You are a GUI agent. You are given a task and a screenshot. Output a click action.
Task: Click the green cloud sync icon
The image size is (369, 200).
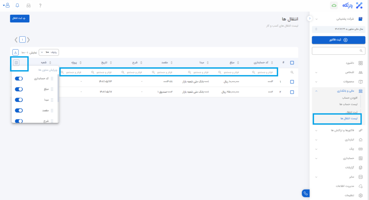334,5
